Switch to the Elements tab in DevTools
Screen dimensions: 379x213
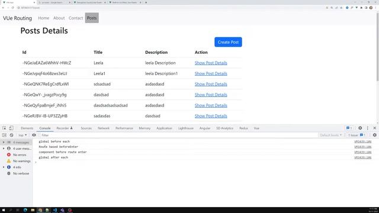coord(27,128)
